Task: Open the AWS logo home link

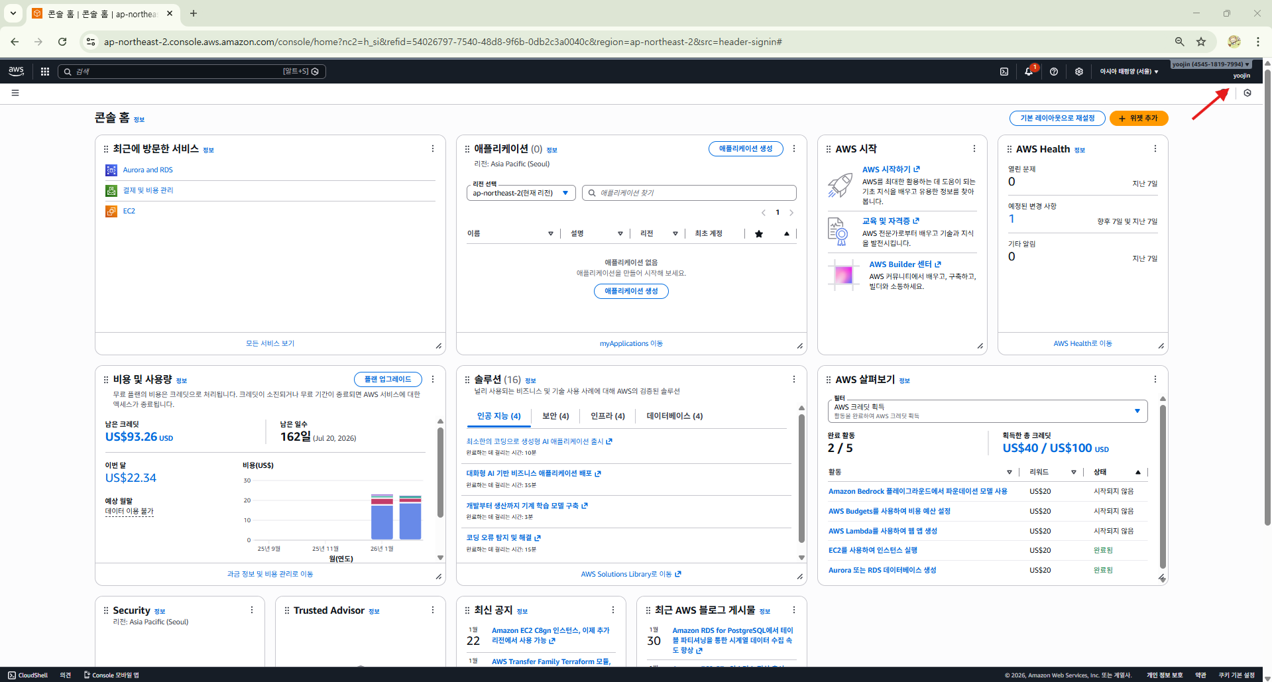Action: (17, 71)
